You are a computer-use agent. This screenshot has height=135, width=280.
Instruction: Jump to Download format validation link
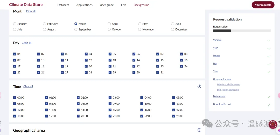(x=222, y=104)
